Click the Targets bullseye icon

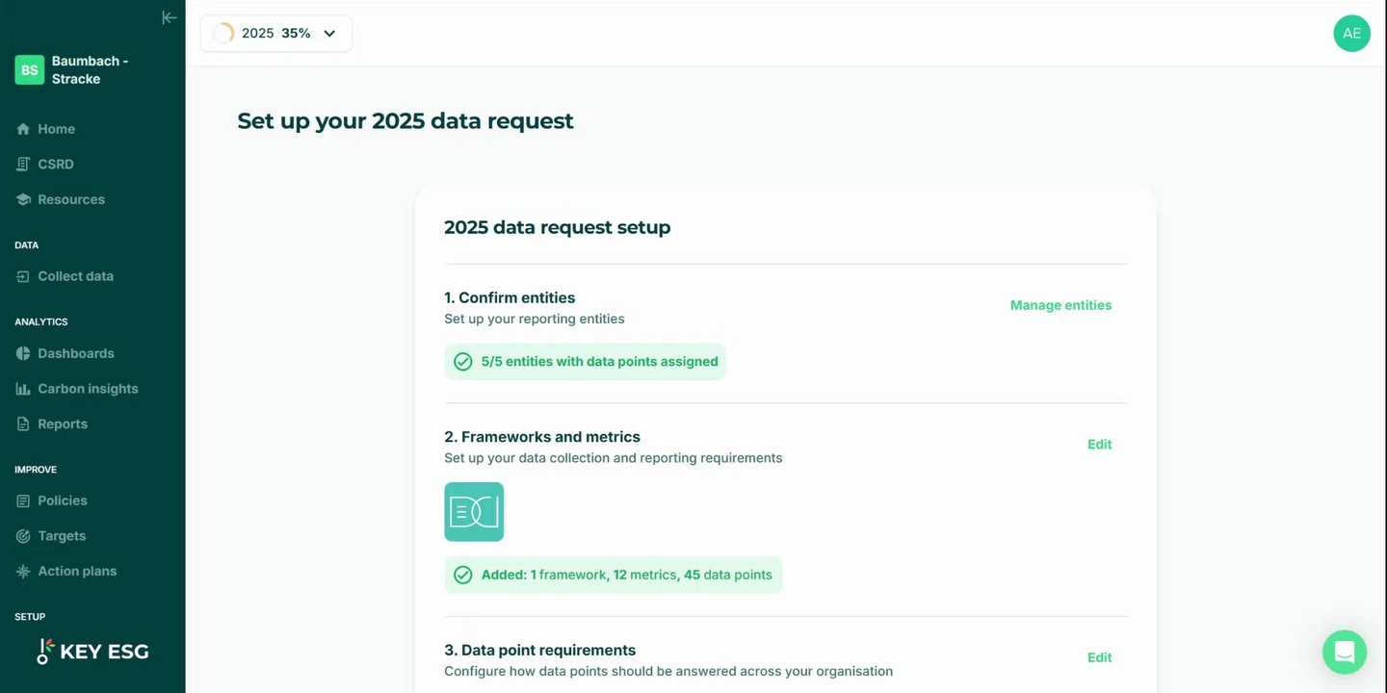(23, 536)
